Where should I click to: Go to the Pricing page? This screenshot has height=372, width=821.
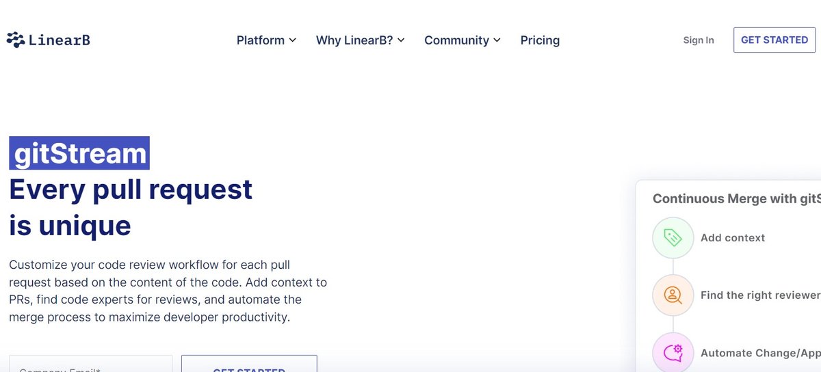(540, 40)
